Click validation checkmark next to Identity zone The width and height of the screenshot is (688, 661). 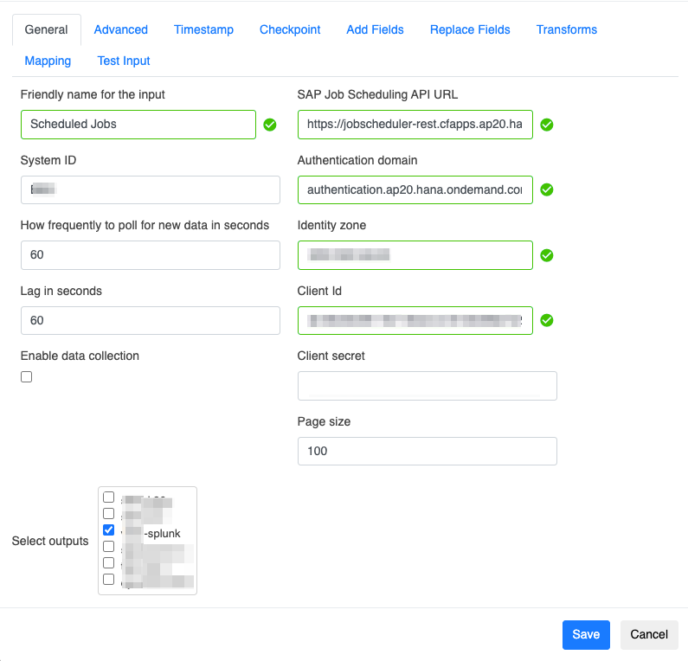[x=547, y=255]
